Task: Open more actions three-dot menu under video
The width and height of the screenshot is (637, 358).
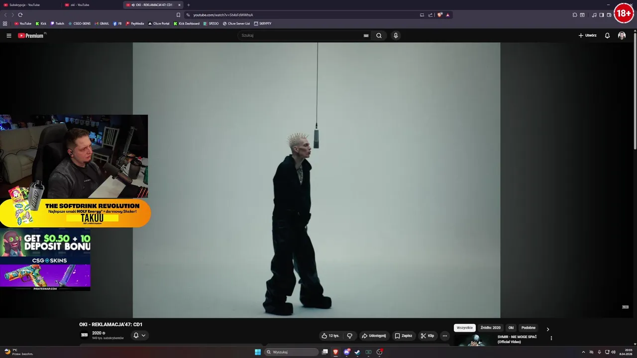Action: click(x=445, y=336)
